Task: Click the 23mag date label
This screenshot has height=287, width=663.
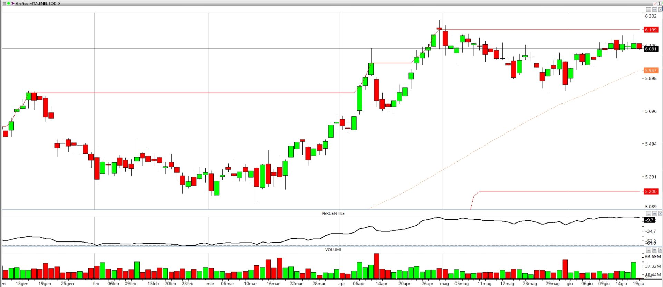Action: pos(530,284)
